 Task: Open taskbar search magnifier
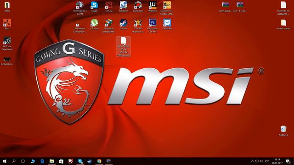click(14, 161)
